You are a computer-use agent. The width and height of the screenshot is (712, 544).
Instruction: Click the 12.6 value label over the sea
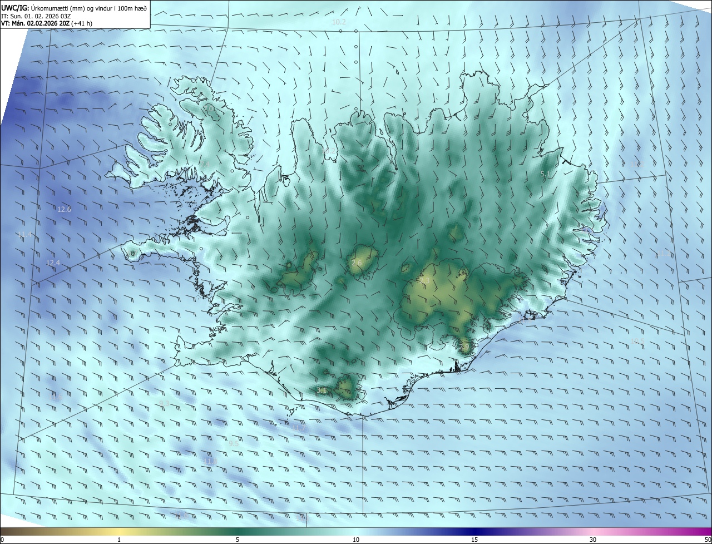(64, 210)
